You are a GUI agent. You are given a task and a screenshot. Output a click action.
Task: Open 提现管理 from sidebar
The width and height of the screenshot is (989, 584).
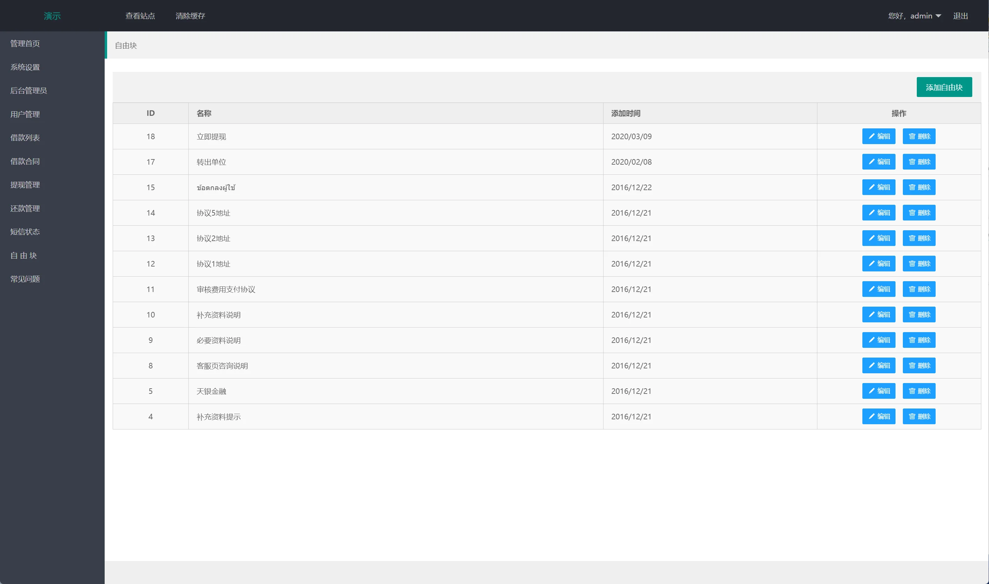click(25, 185)
